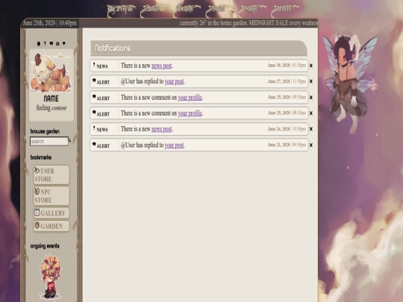Click the NAME username text
The width and height of the screenshot is (403, 302).
pyautogui.click(x=51, y=98)
